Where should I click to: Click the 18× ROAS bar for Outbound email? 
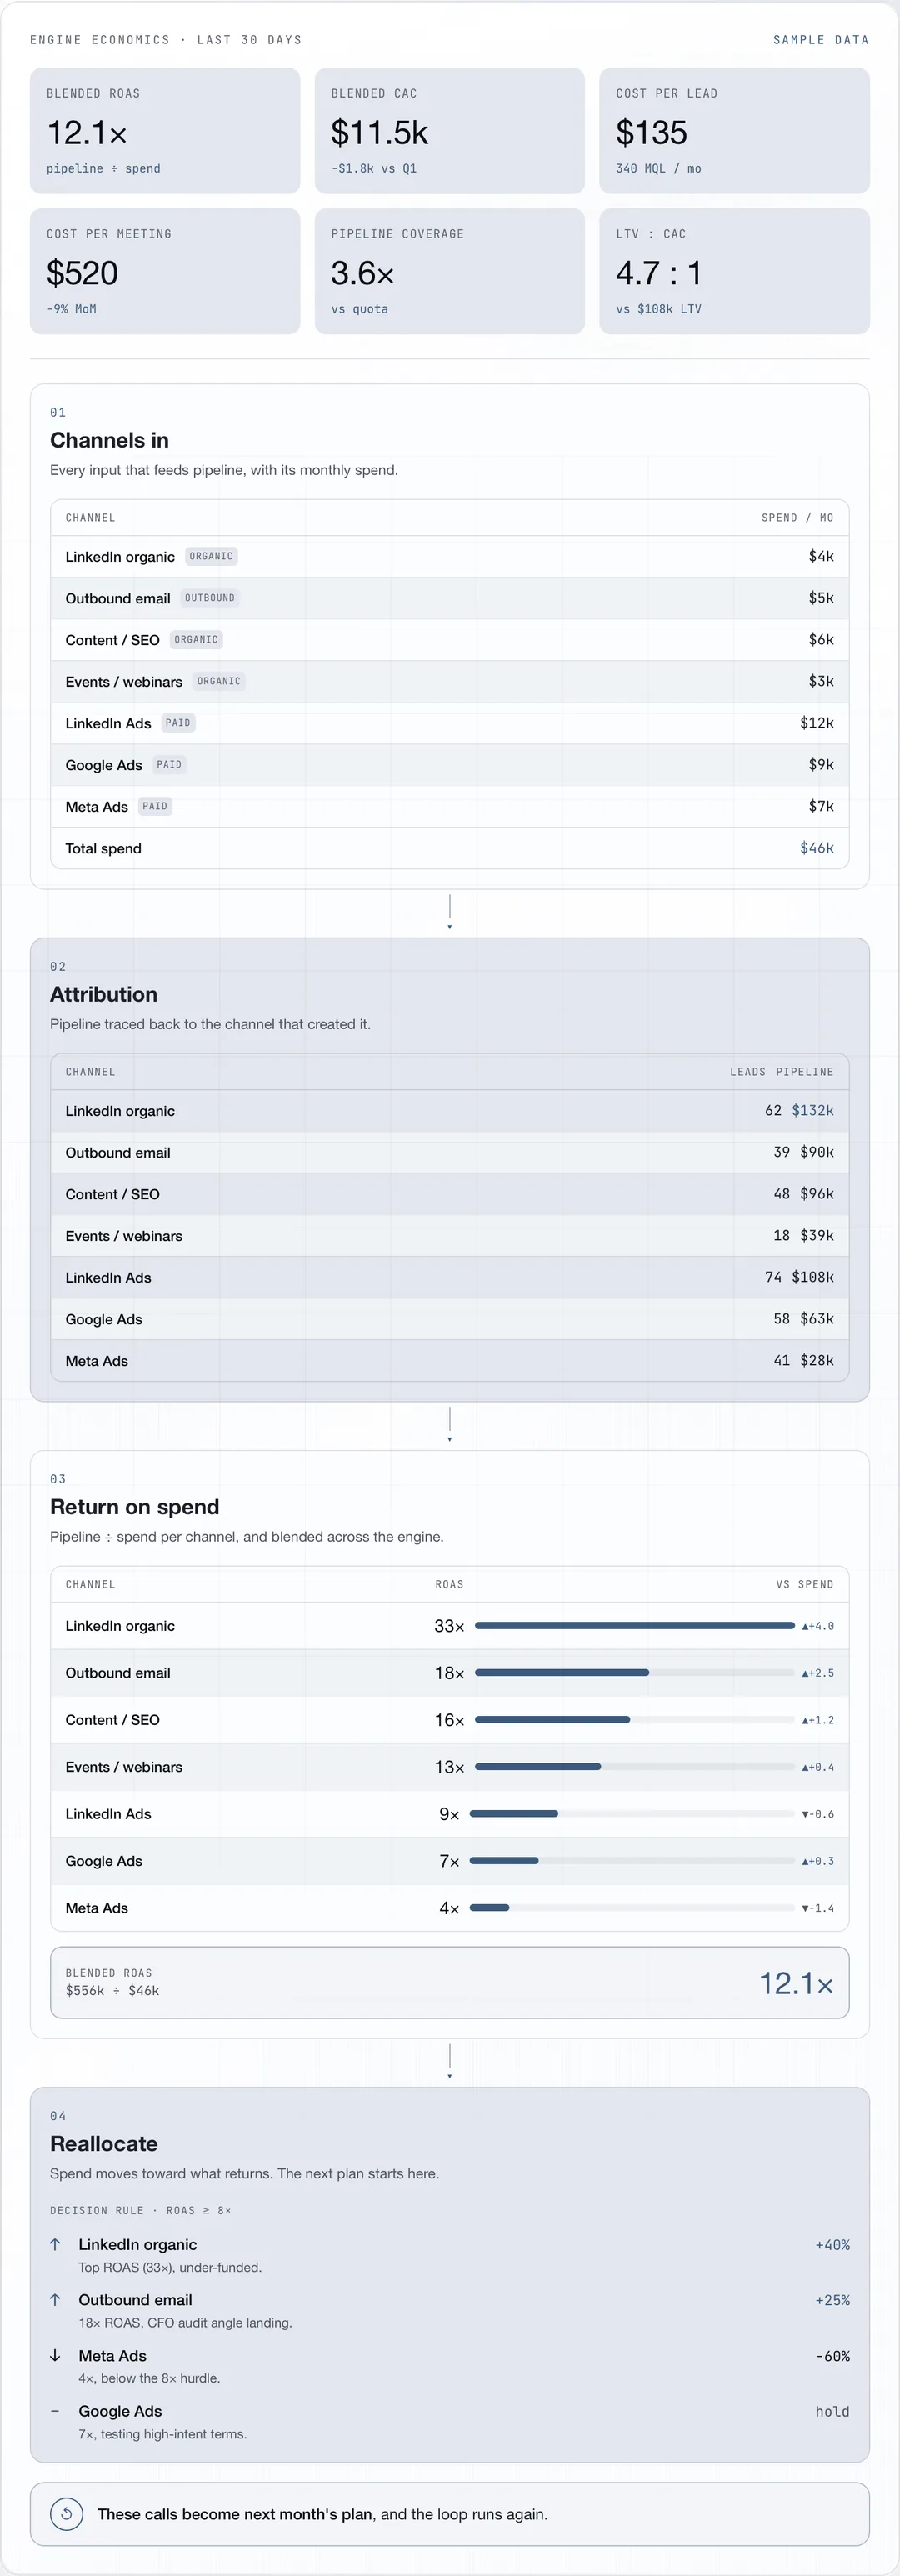click(x=635, y=1673)
